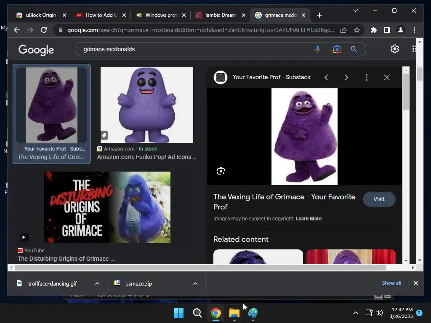Click the Your Favorite Prof site avatar
The width and height of the screenshot is (431, 323).
(221, 77)
